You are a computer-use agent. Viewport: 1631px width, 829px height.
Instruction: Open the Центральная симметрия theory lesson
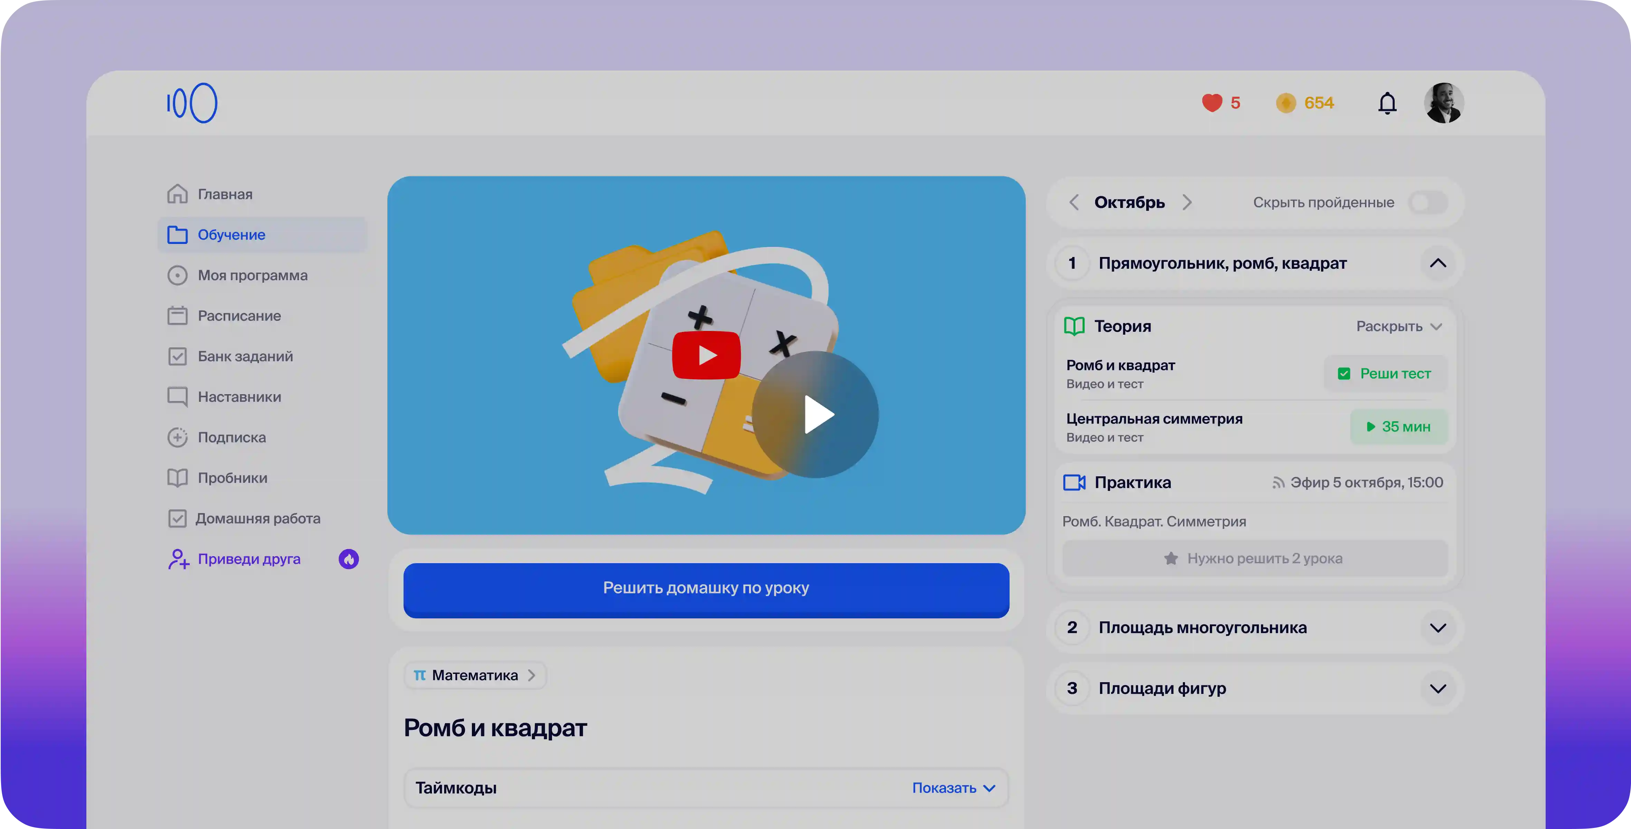pyautogui.click(x=1154, y=427)
